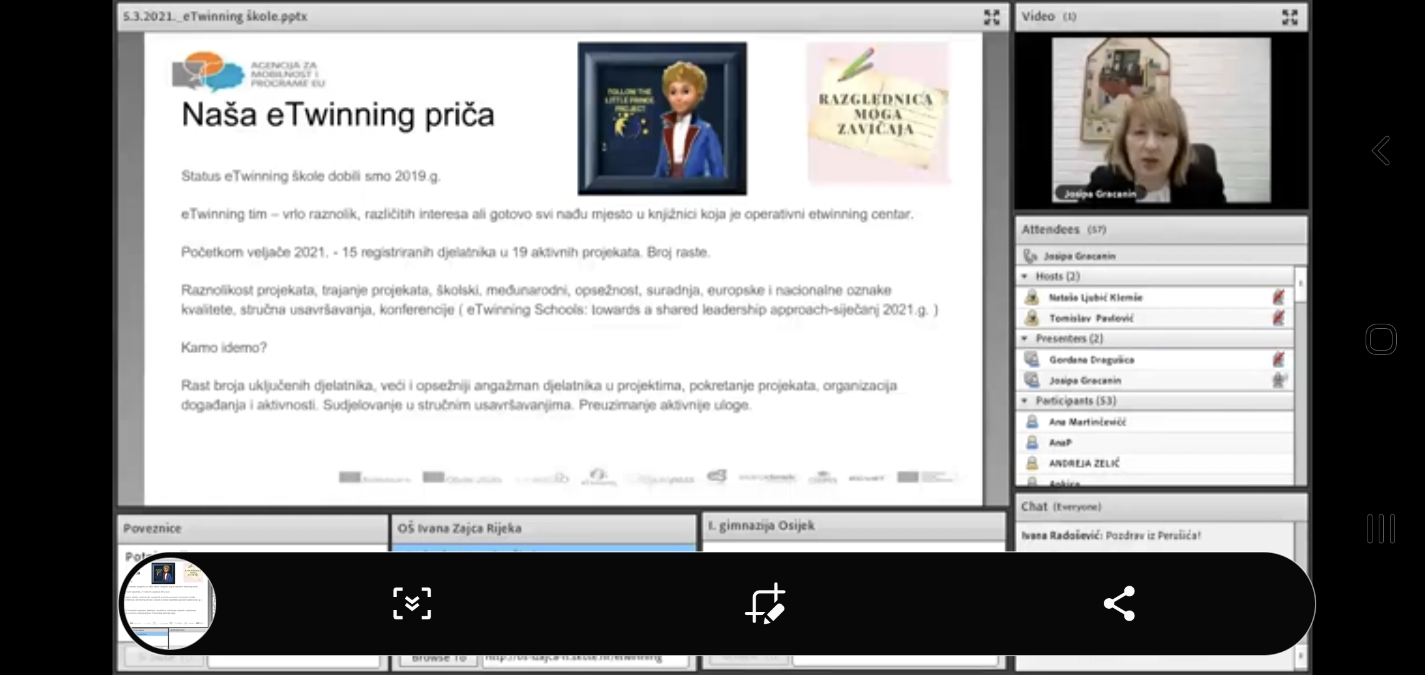Viewport: 1425px width, 675px height.
Task: Click the Poveznice pod title
Action: point(152,528)
